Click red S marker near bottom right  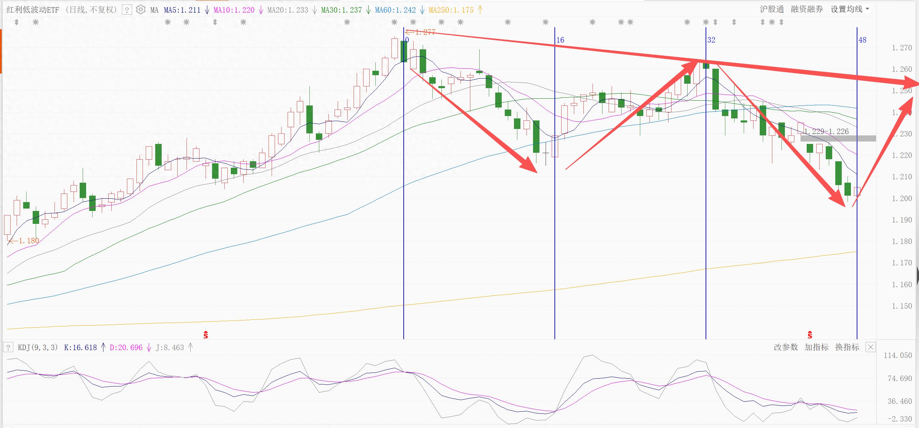tap(810, 335)
